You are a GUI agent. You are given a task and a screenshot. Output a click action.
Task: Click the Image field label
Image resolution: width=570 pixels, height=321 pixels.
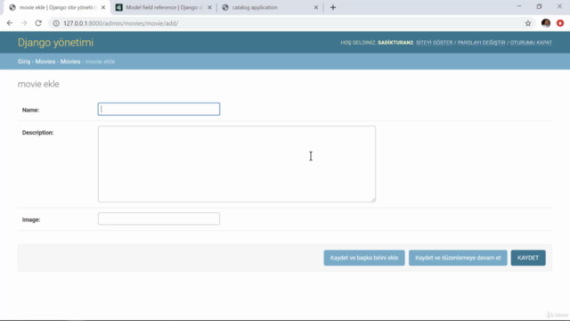point(31,220)
